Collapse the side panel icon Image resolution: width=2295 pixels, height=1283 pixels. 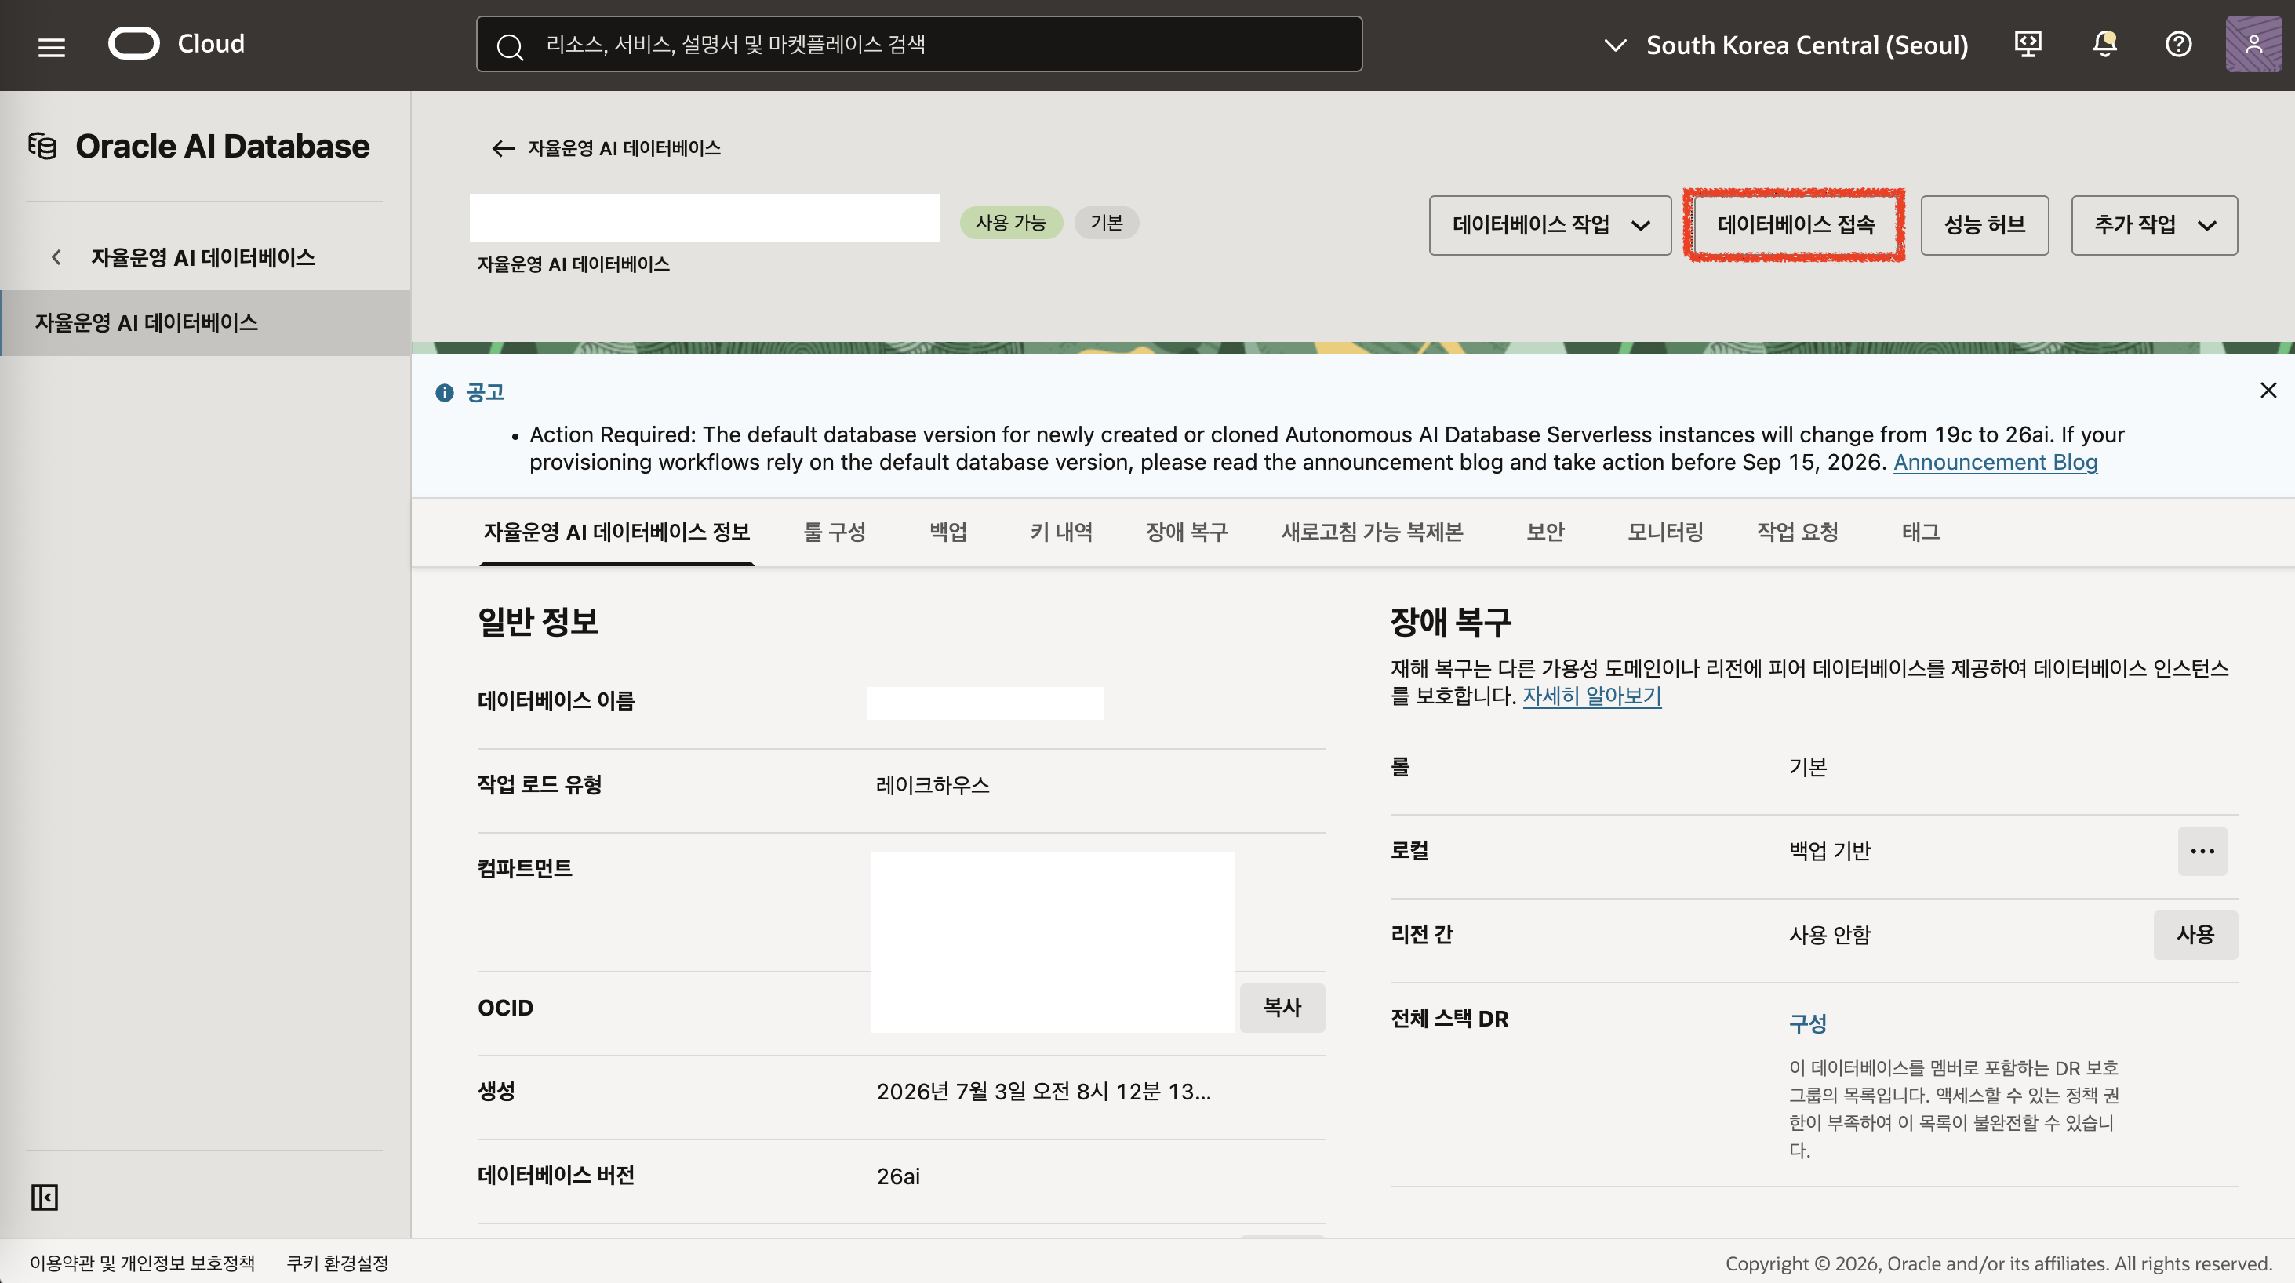(x=44, y=1197)
